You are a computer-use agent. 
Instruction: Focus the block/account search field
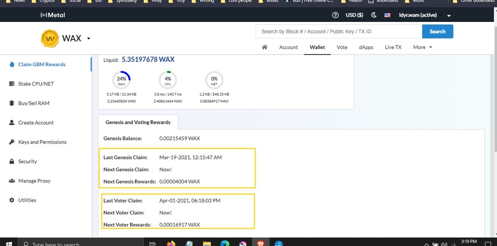pos(339,31)
